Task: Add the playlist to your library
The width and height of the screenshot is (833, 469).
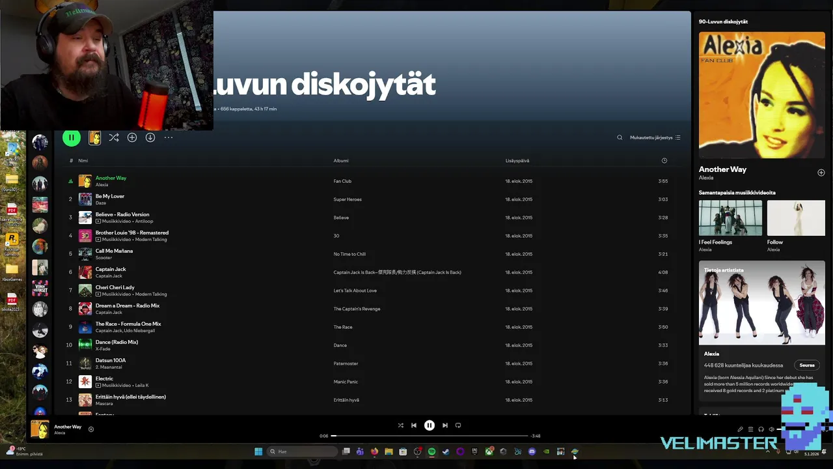Action: (x=132, y=137)
